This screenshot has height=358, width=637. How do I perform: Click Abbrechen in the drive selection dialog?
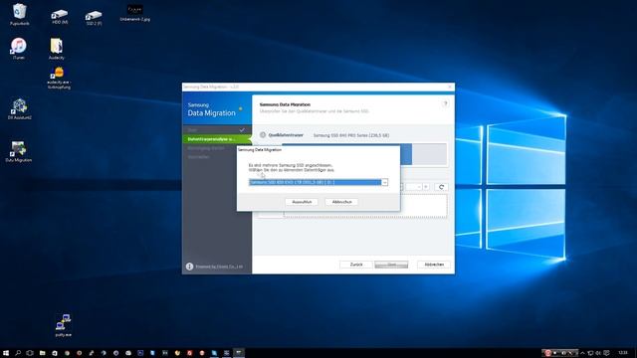[x=341, y=202]
